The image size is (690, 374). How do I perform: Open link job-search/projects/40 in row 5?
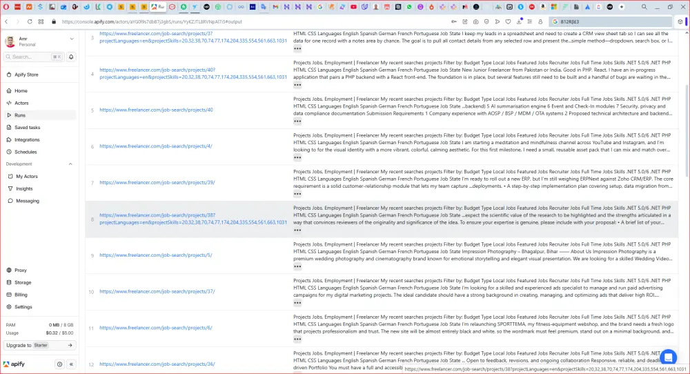[156, 110]
